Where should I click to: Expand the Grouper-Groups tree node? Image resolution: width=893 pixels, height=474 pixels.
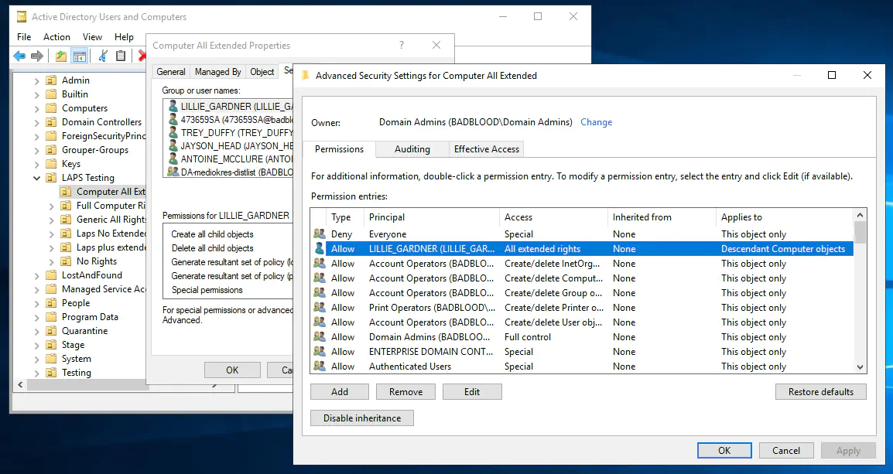[x=37, y=150]
